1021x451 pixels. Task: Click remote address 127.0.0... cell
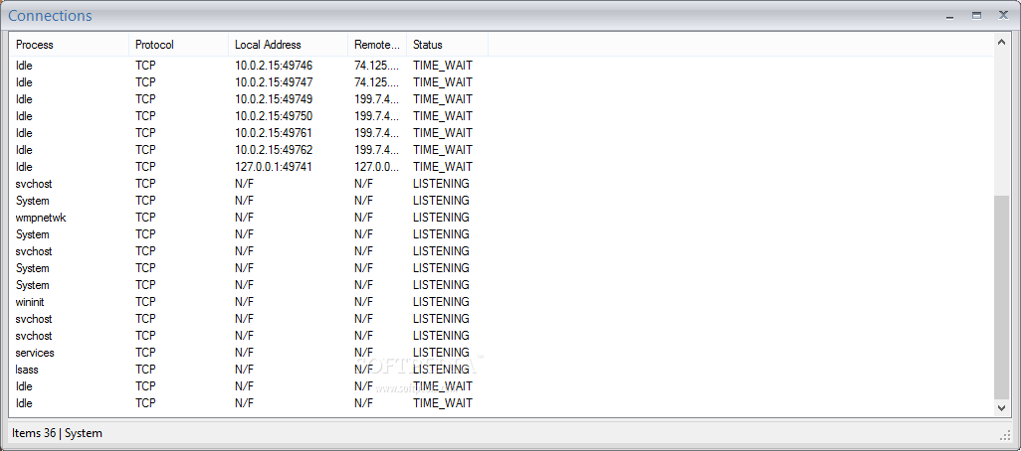click(377, 167)
